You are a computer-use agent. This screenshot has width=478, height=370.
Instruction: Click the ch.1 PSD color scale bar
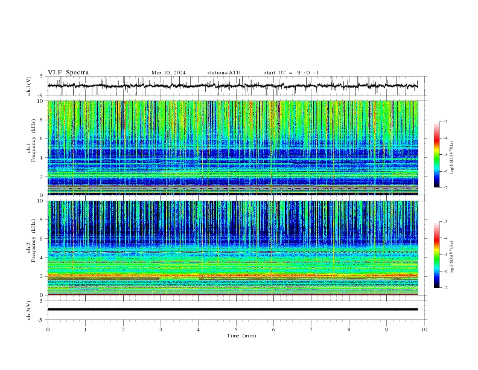click(436, 155)
